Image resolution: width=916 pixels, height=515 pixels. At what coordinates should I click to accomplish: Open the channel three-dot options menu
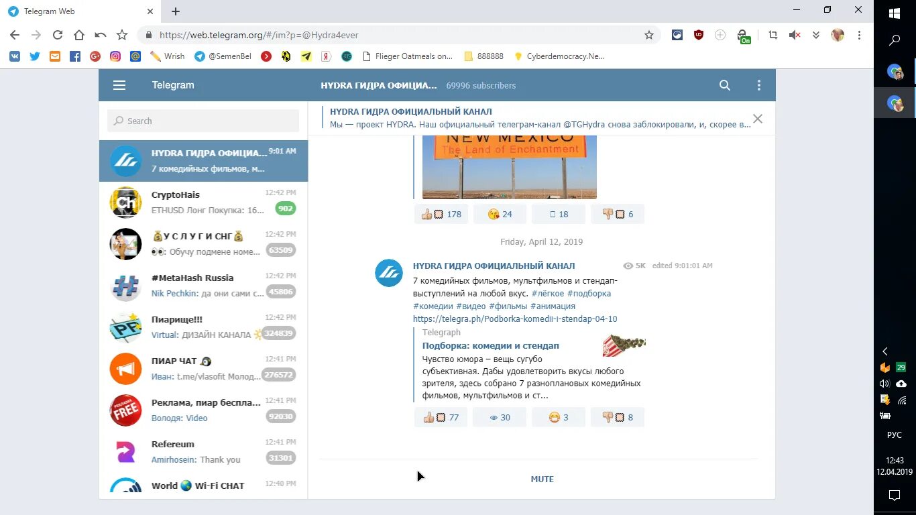[759, 85]
